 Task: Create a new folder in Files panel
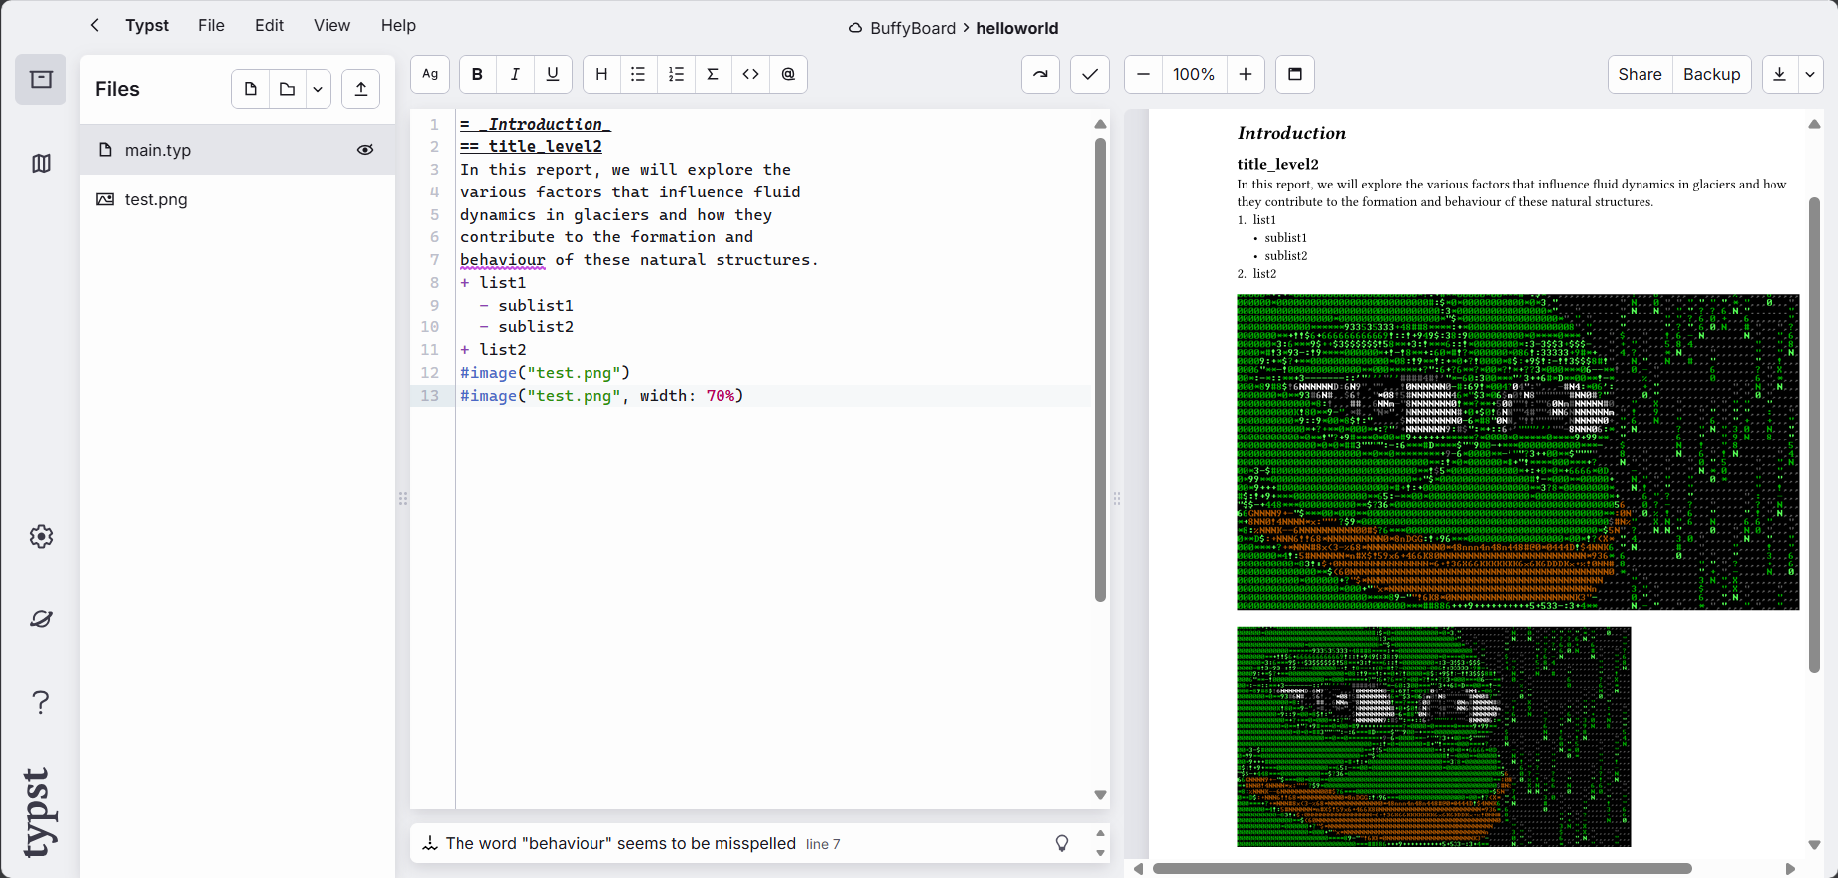point(287,89)
